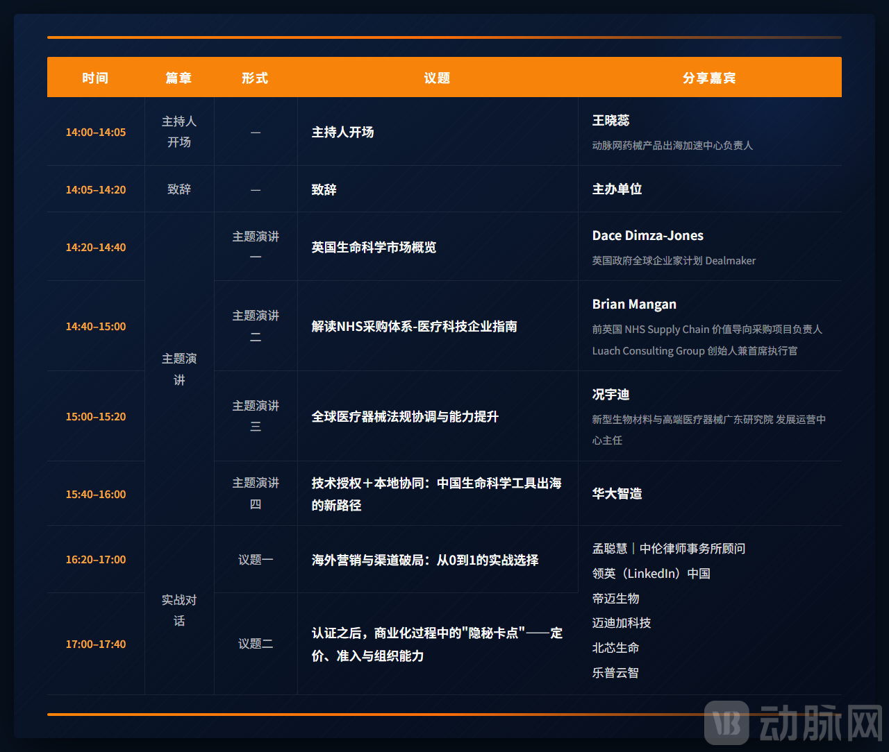This screenshot has height=752, width=889.
Task: Click 动脉网药械产品出海加速中心负责人 subtitle
Action: click(672, 146)
